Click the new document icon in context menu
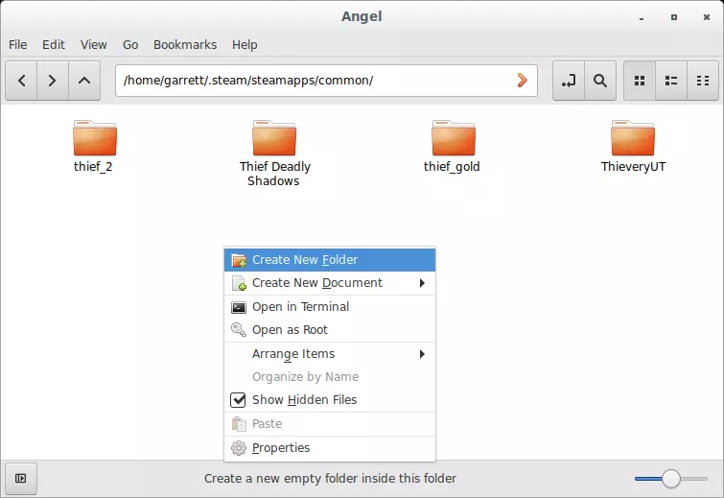This screenshot has width=724, height=498. point(239,283)
